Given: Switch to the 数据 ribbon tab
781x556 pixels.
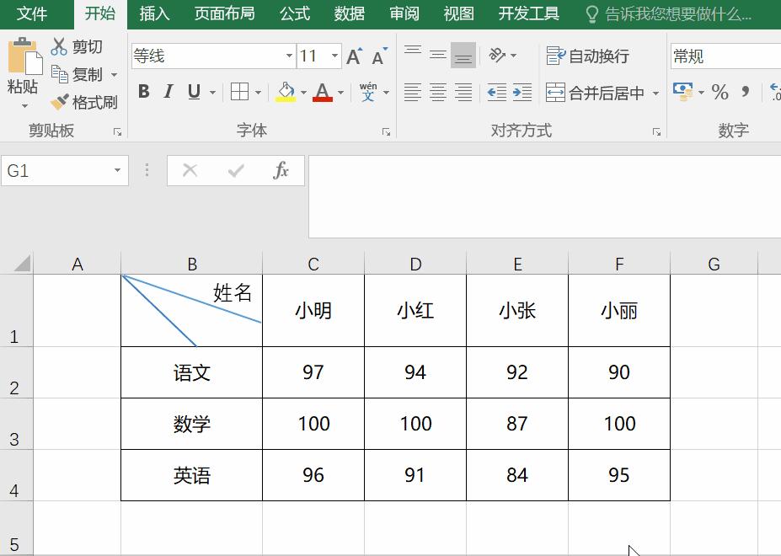Looking at the screenshot, I should tap(349, 13).
